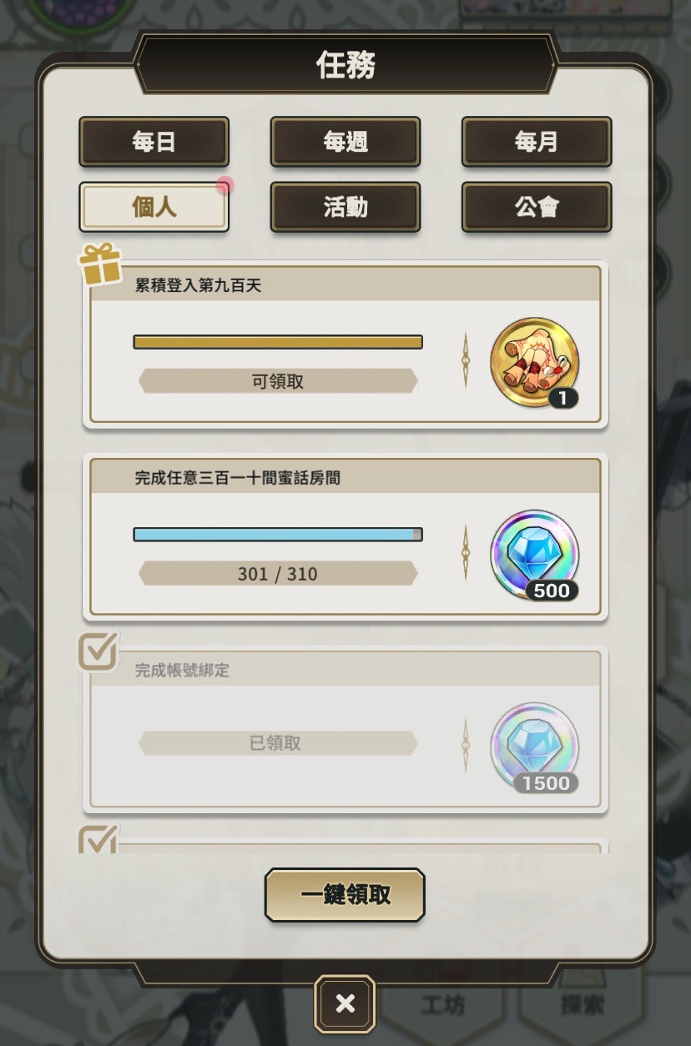Viewport: 691px width, 1046px height.
Task: Tap the scroll reward icon for 900-day login
Action: coord(535,363)
